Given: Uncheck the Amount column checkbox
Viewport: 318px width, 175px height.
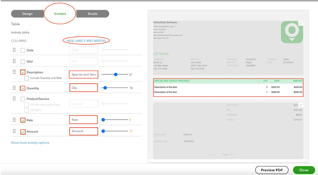Looking at the screenshot, I should pos(23,132).
